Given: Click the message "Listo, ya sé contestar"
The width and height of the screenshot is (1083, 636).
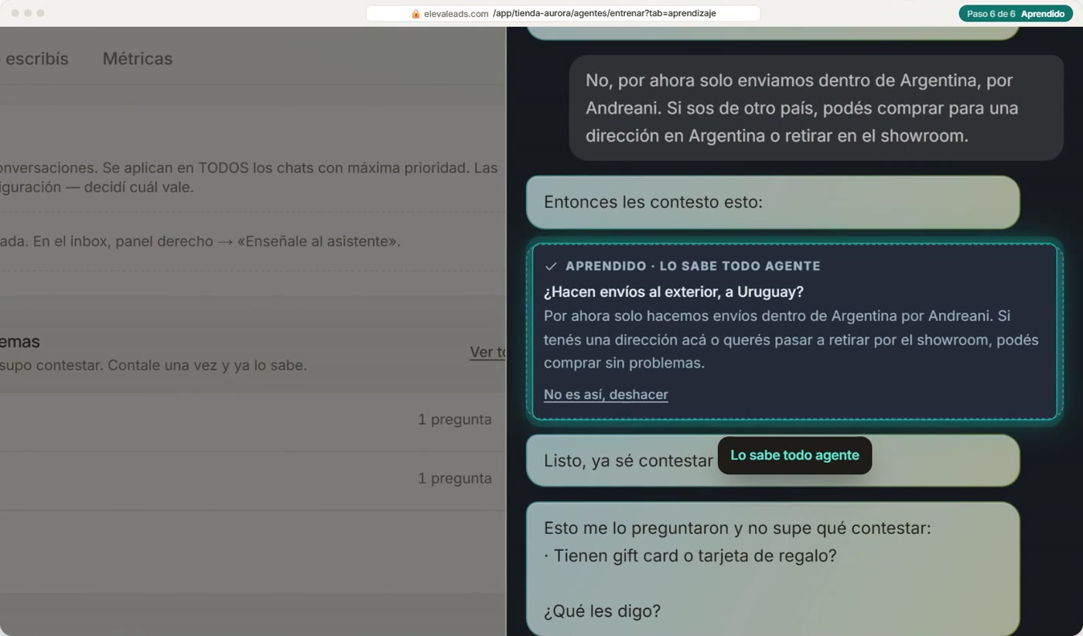Looking at the screenshot, I should click(x=773, y=460).
